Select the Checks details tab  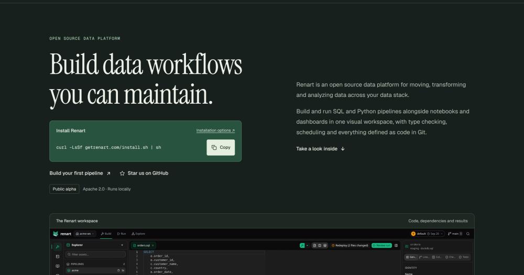pyautogui.click(x=450, y=257)
